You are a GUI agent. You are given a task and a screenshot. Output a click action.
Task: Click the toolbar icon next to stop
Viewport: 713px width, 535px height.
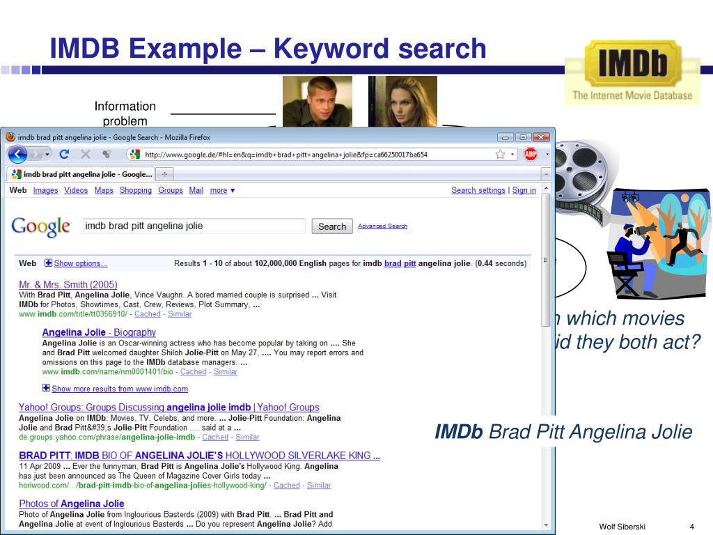point(107,154)
